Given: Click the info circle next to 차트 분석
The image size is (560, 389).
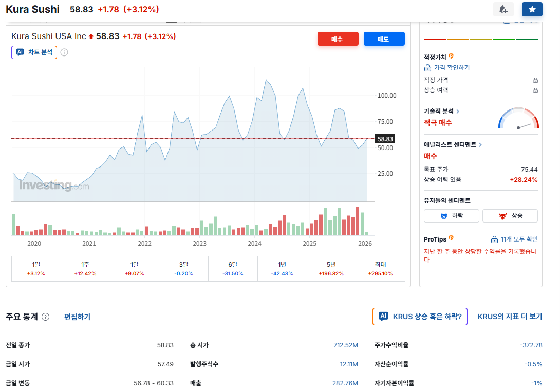Looking at the screenshot, I should pos(64,52).
